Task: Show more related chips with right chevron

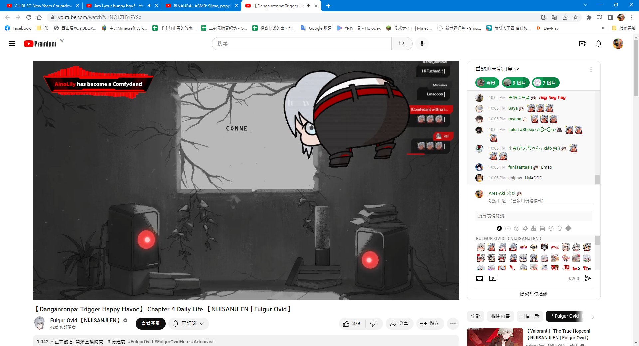Action: 592,317
